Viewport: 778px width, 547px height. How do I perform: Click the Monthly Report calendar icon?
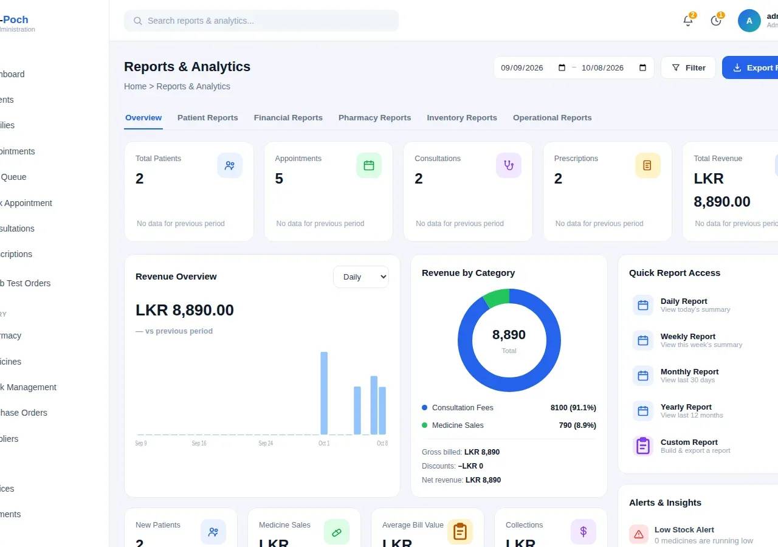point(643,376)
